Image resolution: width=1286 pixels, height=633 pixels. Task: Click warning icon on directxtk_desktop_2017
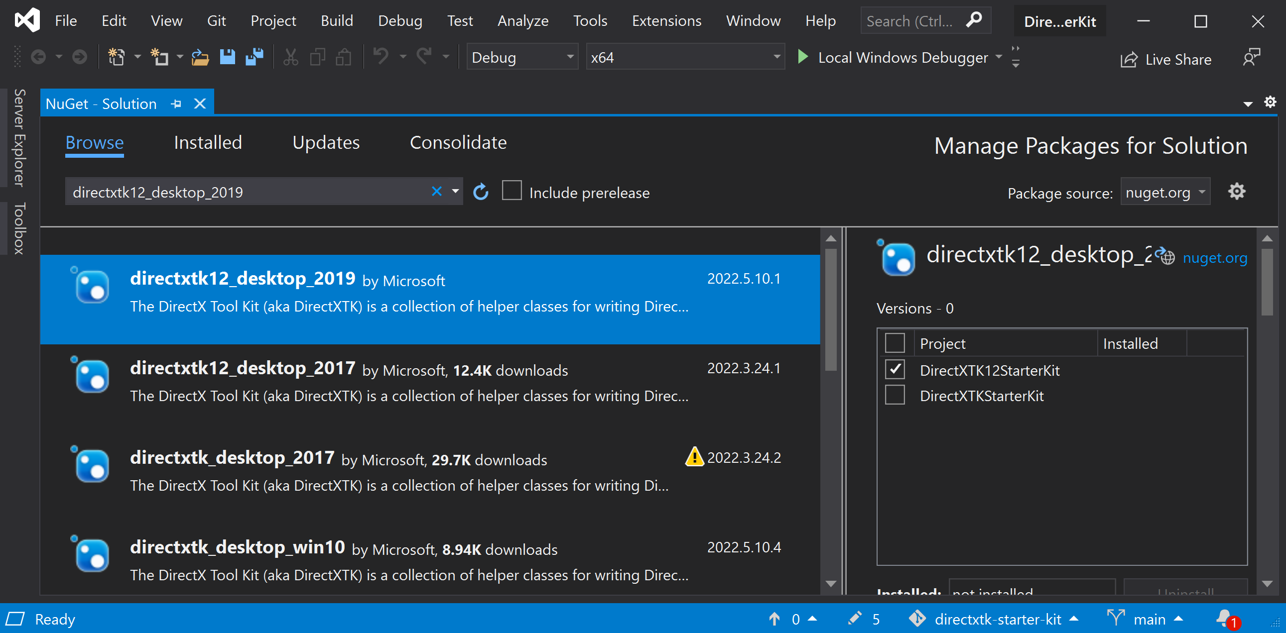click(x=694, y=456)
